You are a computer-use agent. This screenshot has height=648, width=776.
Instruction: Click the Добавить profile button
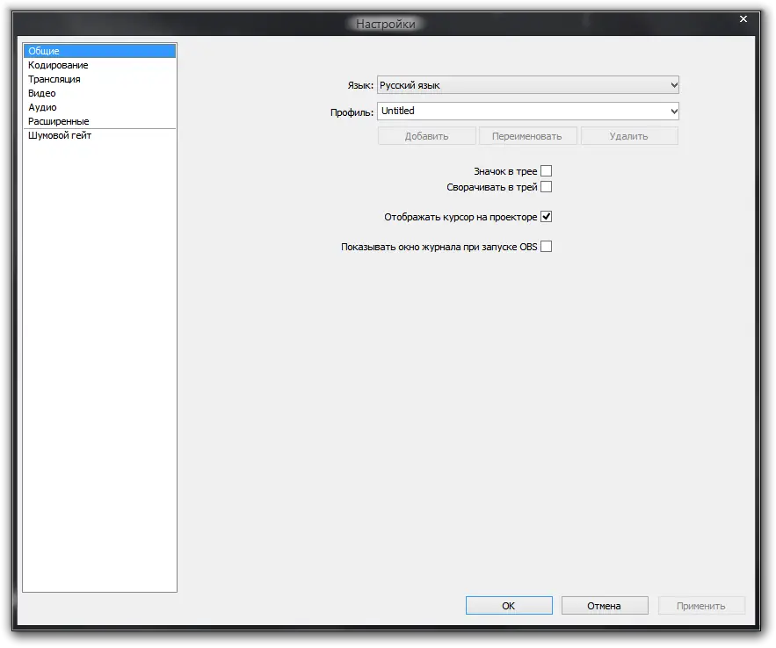click(426, 136)
